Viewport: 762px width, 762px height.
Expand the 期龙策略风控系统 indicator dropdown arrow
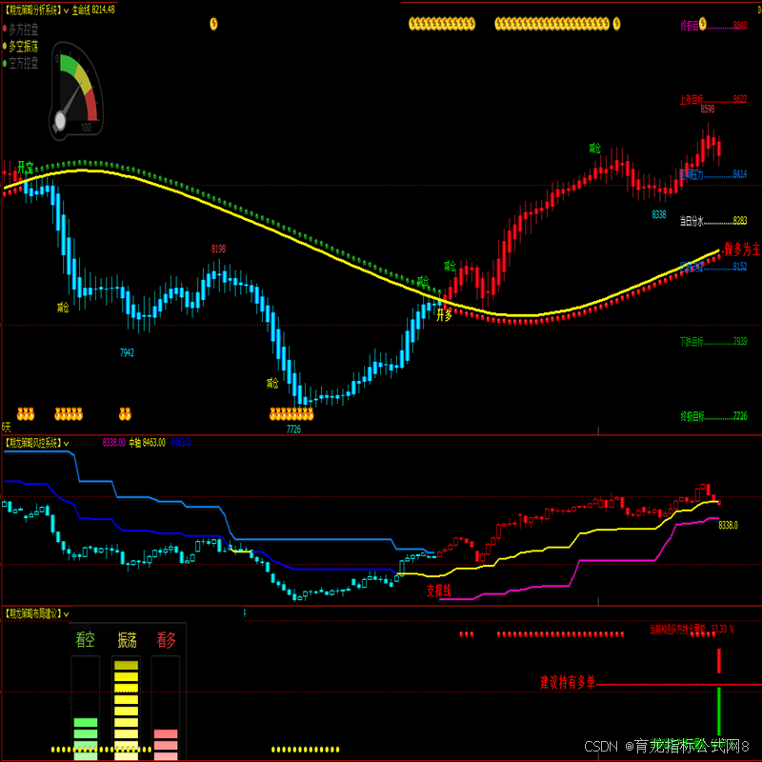click(x=66, y=443)
